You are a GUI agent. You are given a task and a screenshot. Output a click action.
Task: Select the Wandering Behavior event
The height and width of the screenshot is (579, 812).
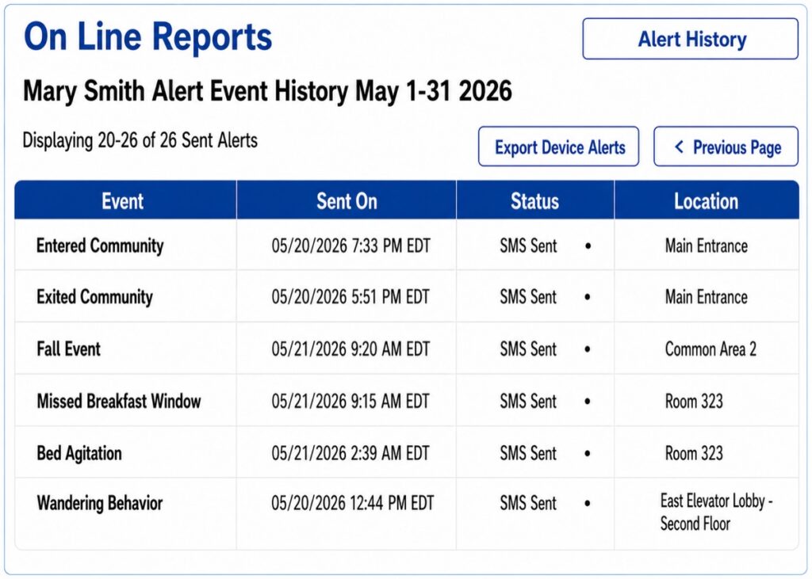99,503
